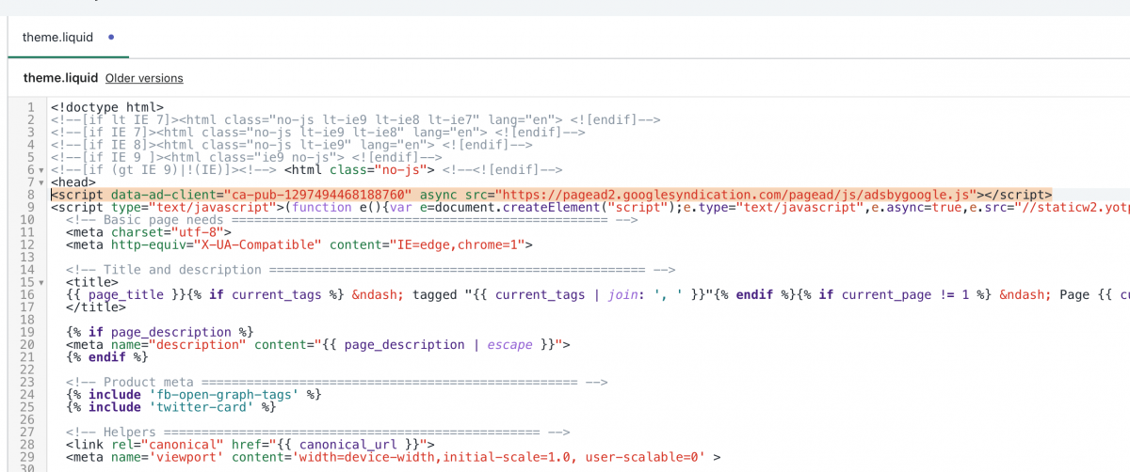This screenshot has height=472, width=1130.
Task: Select line number 1 in gutter
Action: pyautogui.click(x=31, y=107)
